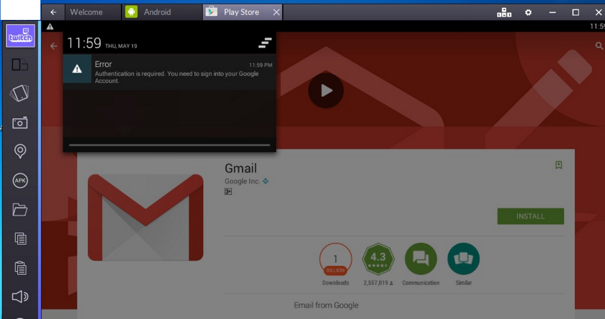Click the paste clipboard icon in sidebar
Image resolution: width=605 pixels, height=319 pixels.
point(20,267)
